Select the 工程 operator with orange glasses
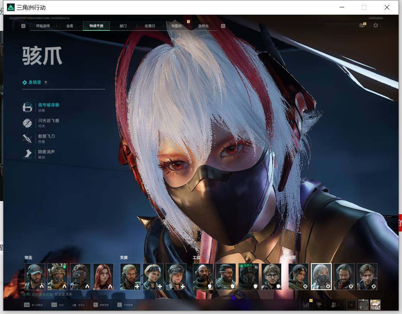The image size is (402, 314). click(226, 276)
